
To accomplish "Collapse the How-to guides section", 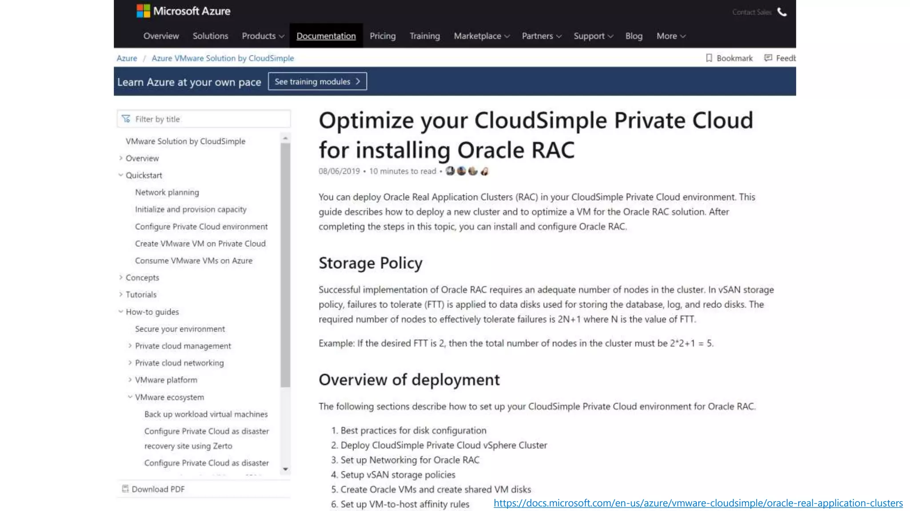I will (x=121, y=311).
